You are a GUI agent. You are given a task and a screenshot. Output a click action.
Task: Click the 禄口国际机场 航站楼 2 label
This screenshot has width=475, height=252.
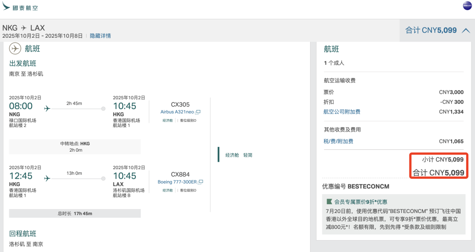point(22,123)
